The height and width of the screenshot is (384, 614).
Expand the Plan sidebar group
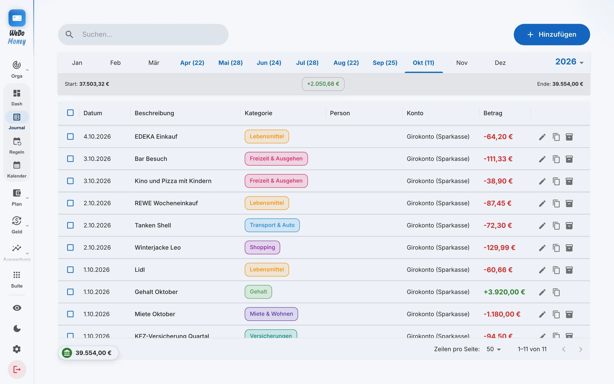[x=27, y=198]
